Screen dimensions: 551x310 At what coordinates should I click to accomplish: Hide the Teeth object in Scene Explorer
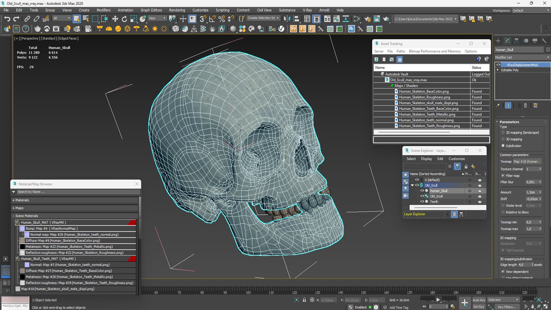(x=422, y=201)
